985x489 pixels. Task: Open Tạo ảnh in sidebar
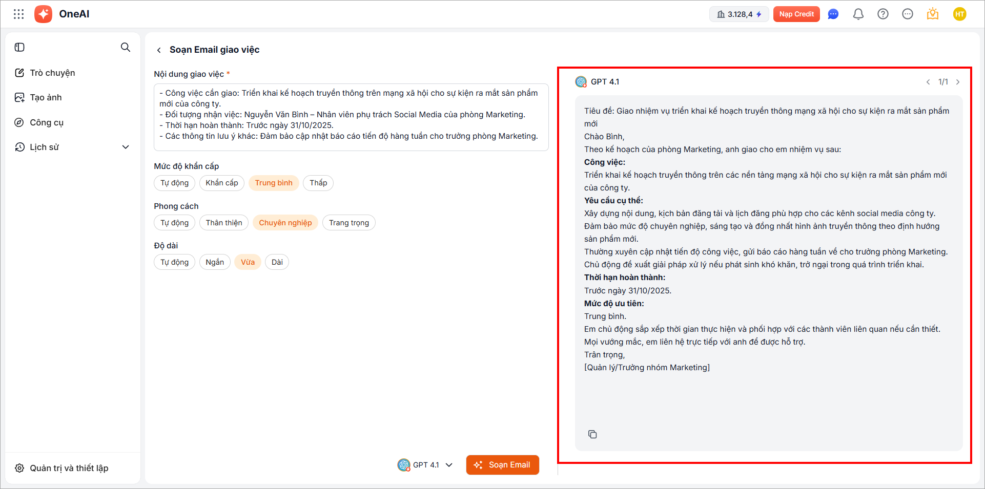[x=46, y=97]
